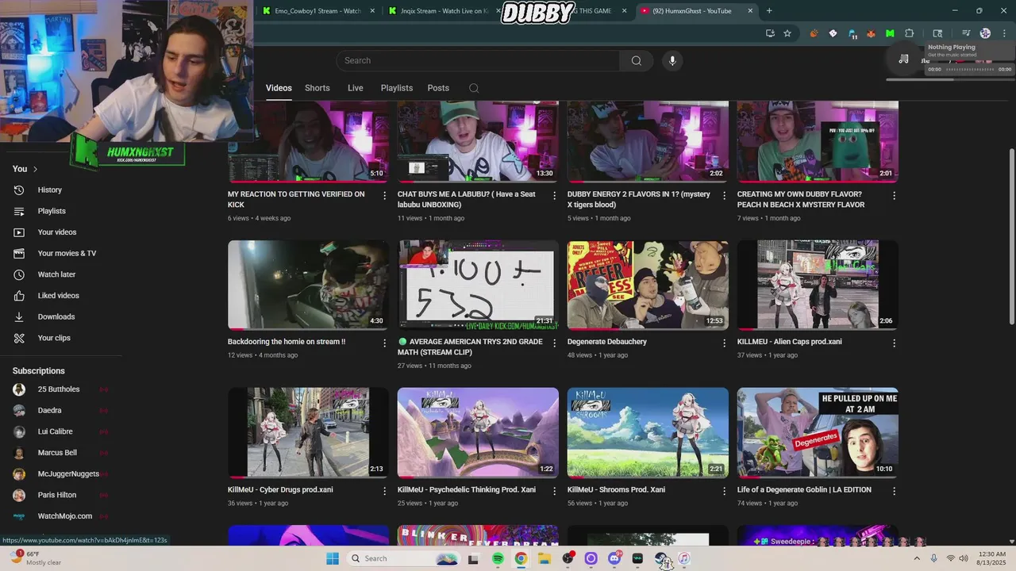Search this channel's videos with magnifier icon
Viewport: 1016px width, 571px height.
click(x=474, y=88)
